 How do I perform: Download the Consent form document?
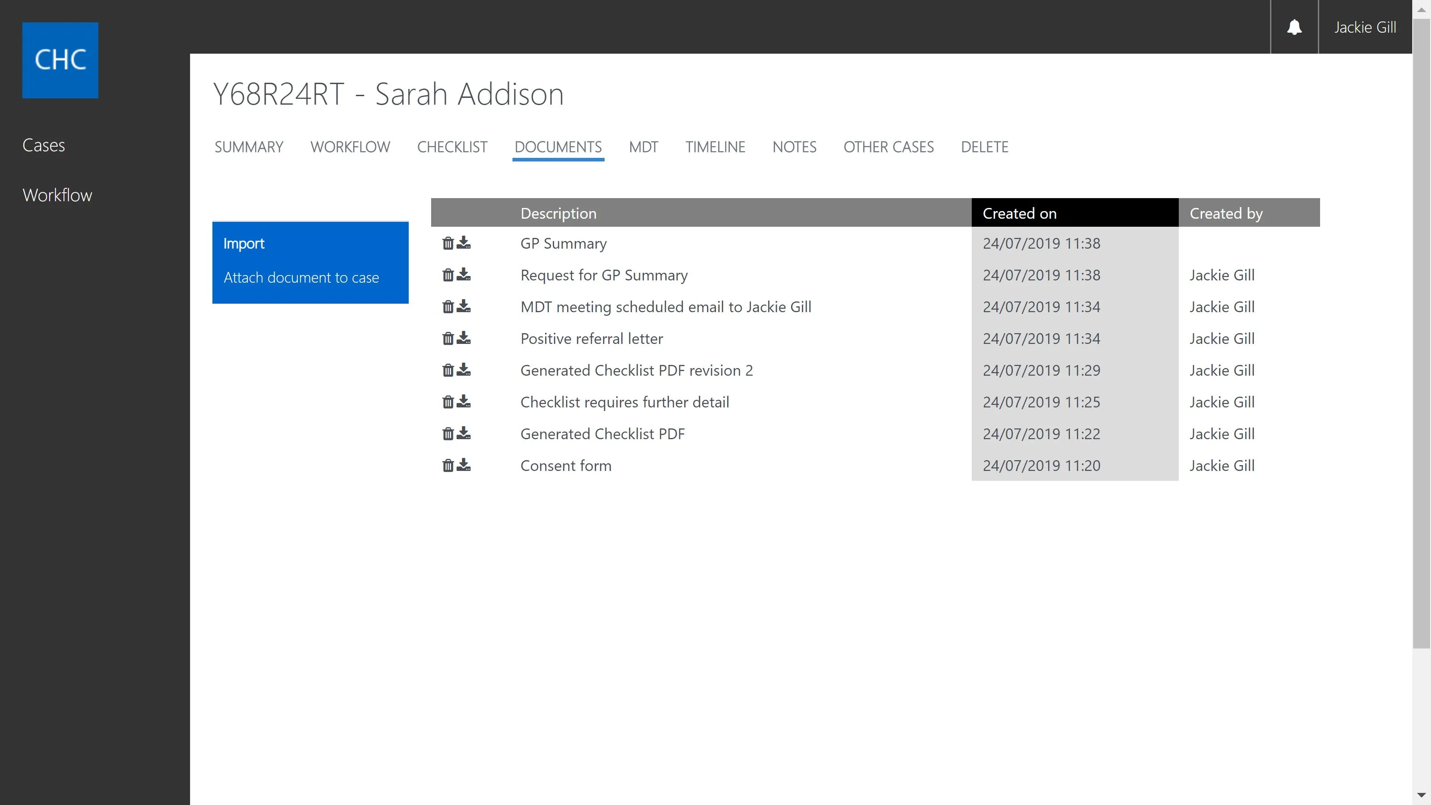click(x=464, y=465)
